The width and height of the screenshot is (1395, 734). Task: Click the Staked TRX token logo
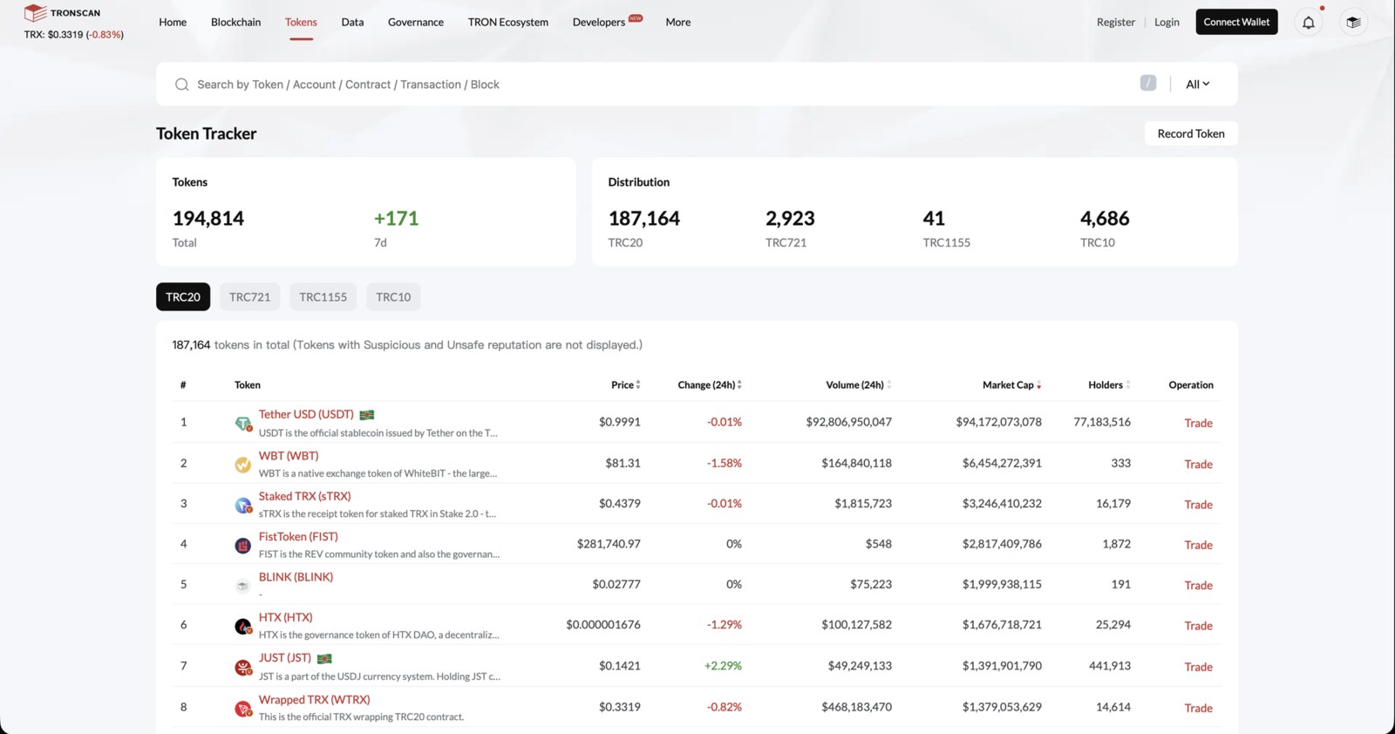[243, 505]
